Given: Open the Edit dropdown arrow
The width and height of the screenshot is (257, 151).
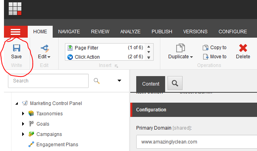Looking at the screenshot, I should click(x=49, y=57).
